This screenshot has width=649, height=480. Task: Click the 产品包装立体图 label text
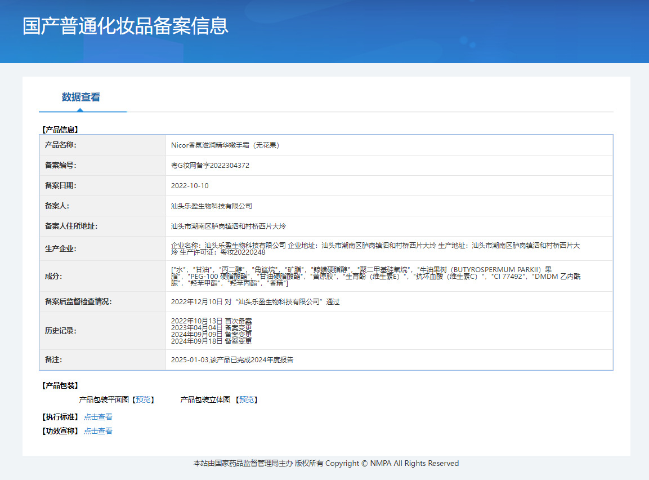(x=205, y=399)
